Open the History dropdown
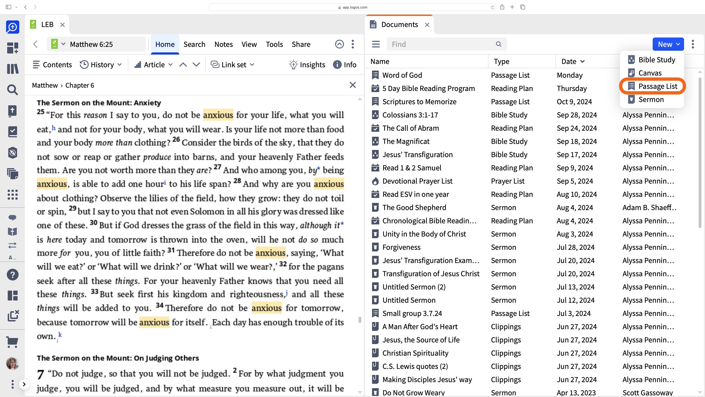Screen dimensions: 705x397 pos(101,65)
